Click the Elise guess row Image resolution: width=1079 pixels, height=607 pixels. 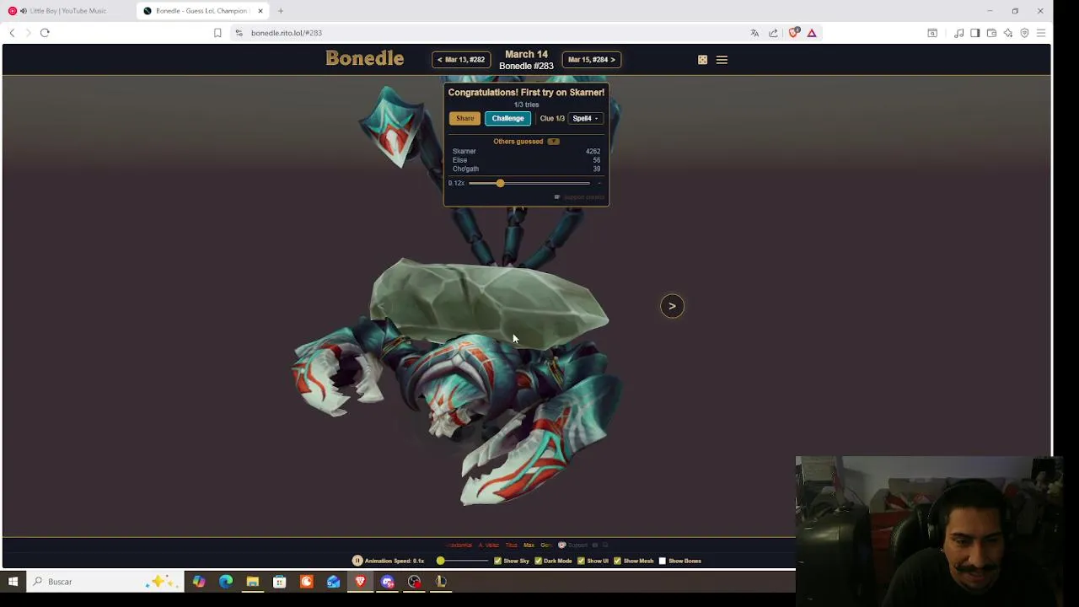click(526, 160)
